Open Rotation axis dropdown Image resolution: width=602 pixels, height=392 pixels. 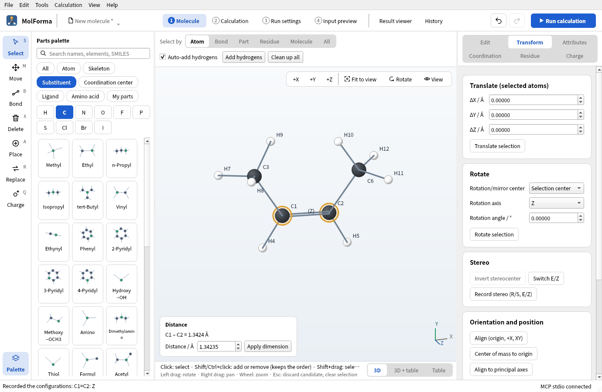point(557,203)
